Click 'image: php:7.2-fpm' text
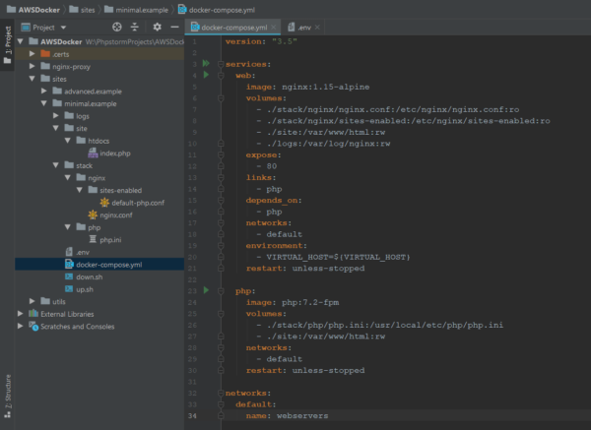This screenshot has height=430, width=591. coord(293,302)
